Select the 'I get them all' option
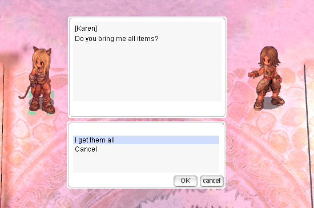The width and height of the screenshot is (314, 208). 146,140
